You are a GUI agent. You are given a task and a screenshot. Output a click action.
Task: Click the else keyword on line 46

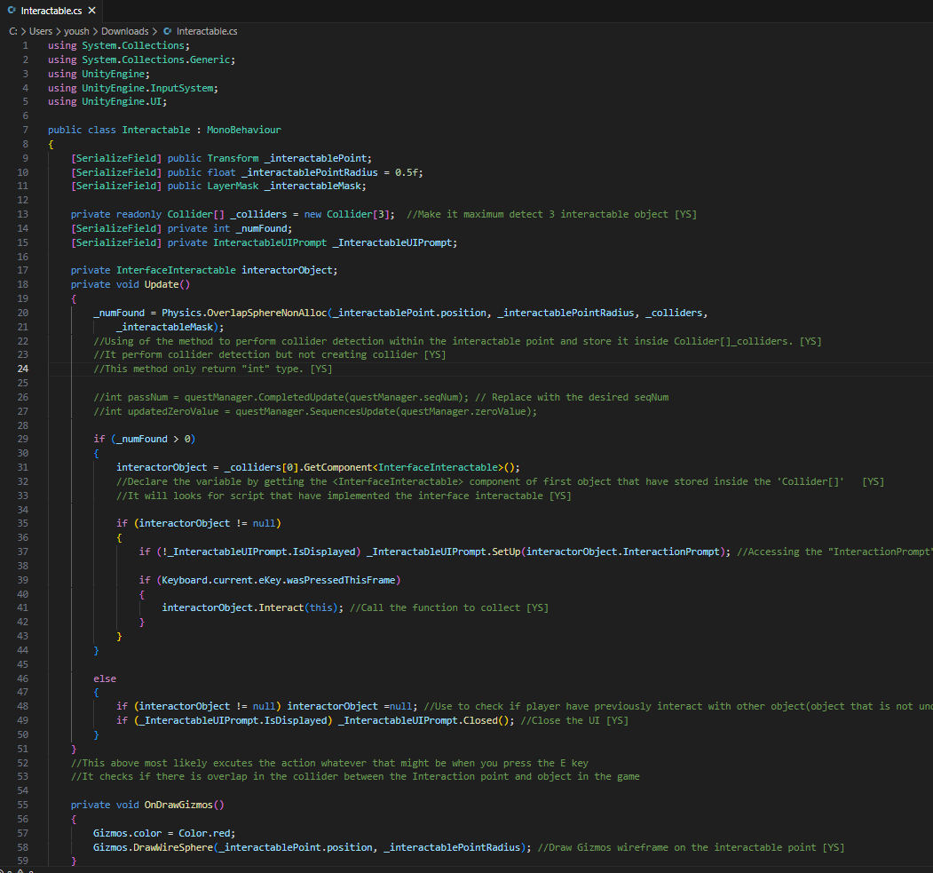pos(105,679)
